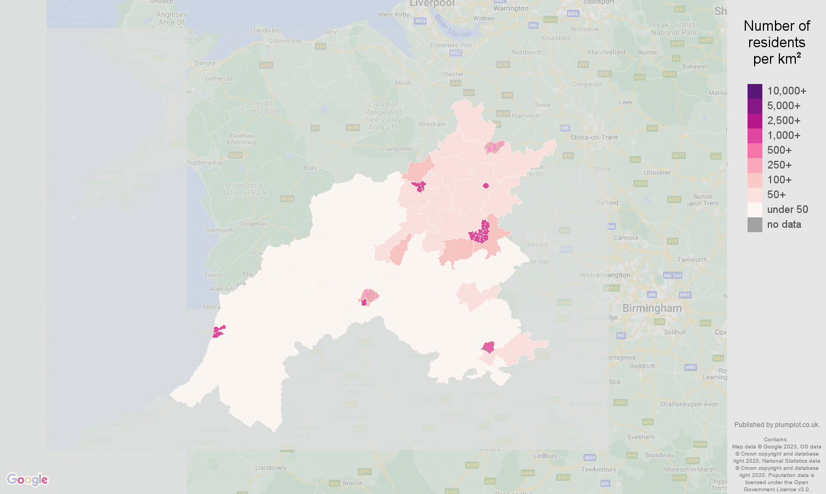Click the Stafford map label
This screenshot has height=494, width=826.
click(x=606, y=203)
